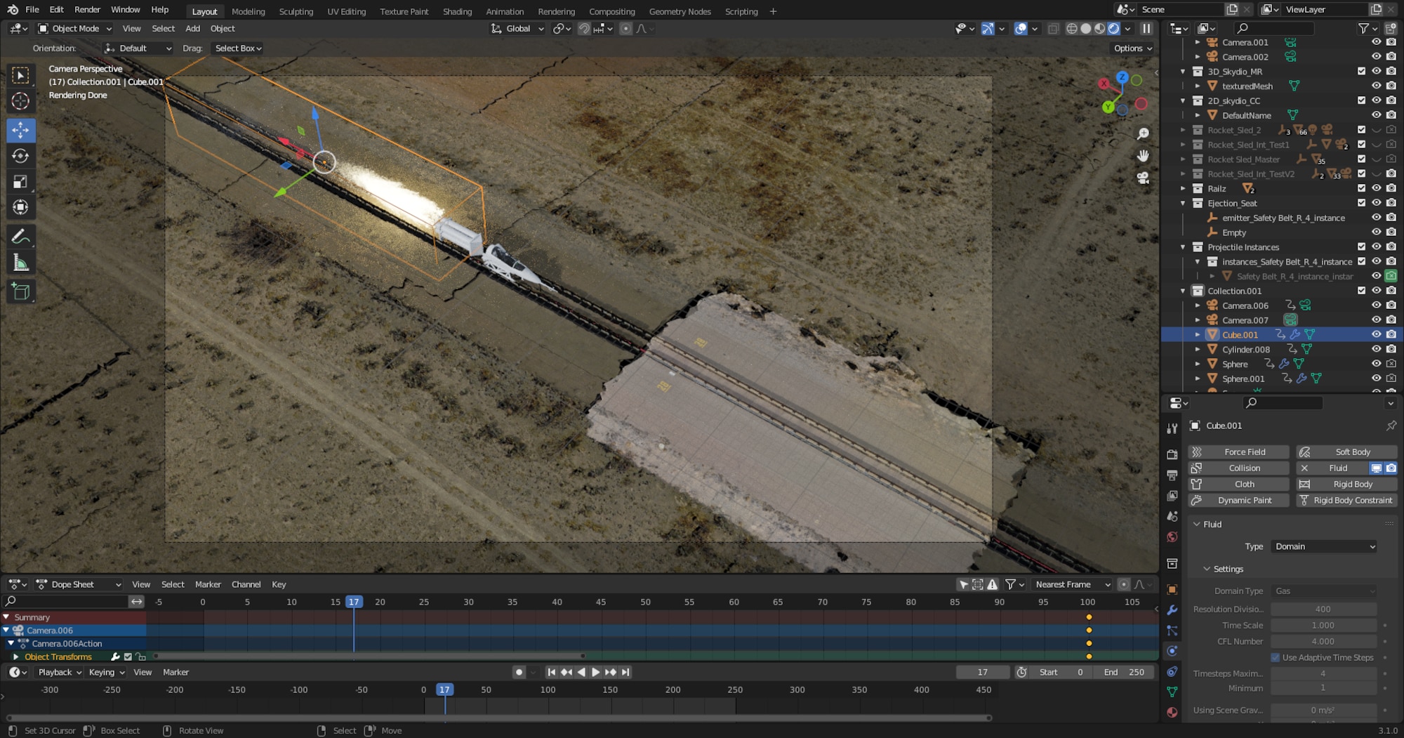
Task: Activate the Rotate tool
Action: click(20, 156)
